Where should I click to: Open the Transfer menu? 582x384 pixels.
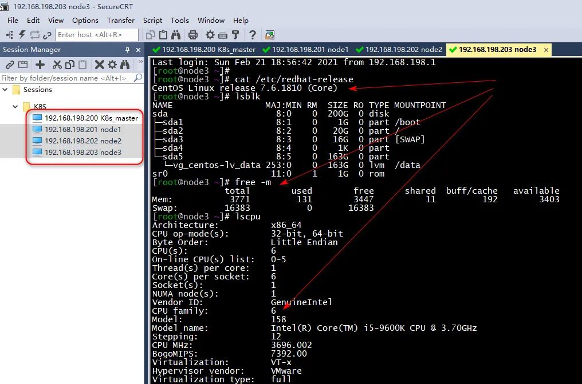tap(120, 20)
